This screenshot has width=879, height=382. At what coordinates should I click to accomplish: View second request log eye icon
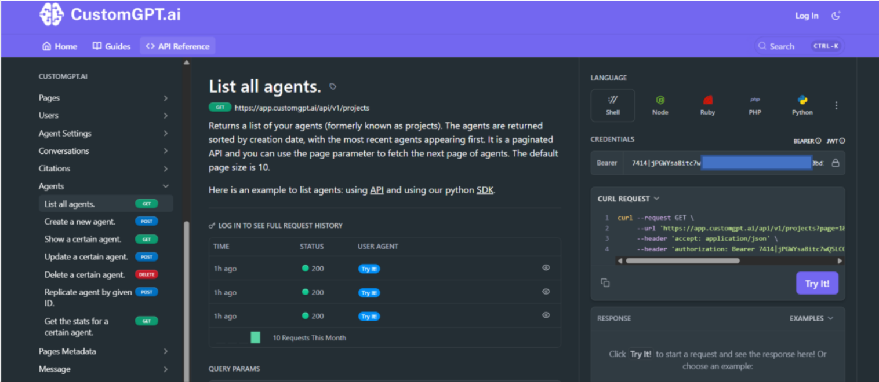pos(546,292)
